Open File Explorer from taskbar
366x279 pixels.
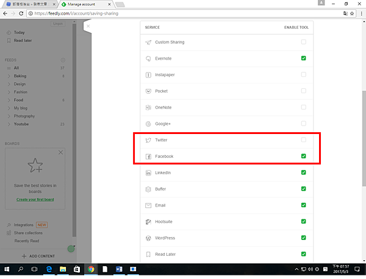(x=63, y=269)
